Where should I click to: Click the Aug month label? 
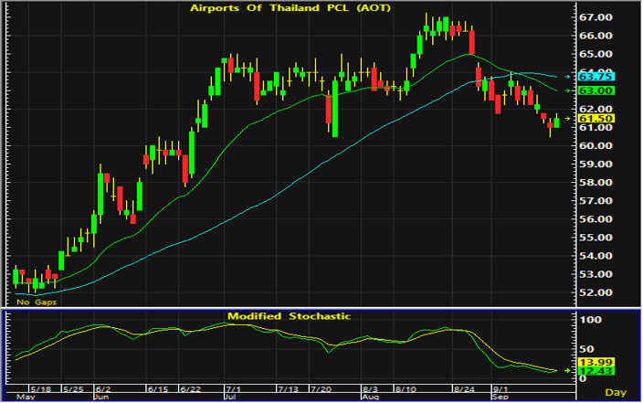371,398
